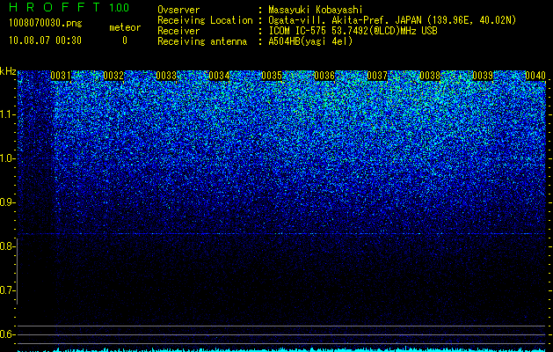This screenshot has width=553, height=352.
Task: Click the date stamp 10.08.07 00:30
Action: click(45, 40)
